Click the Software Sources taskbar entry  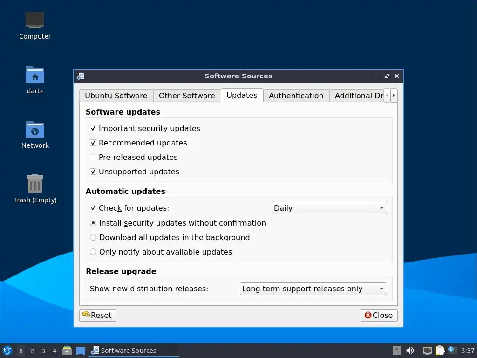click(x=134, y=351)
